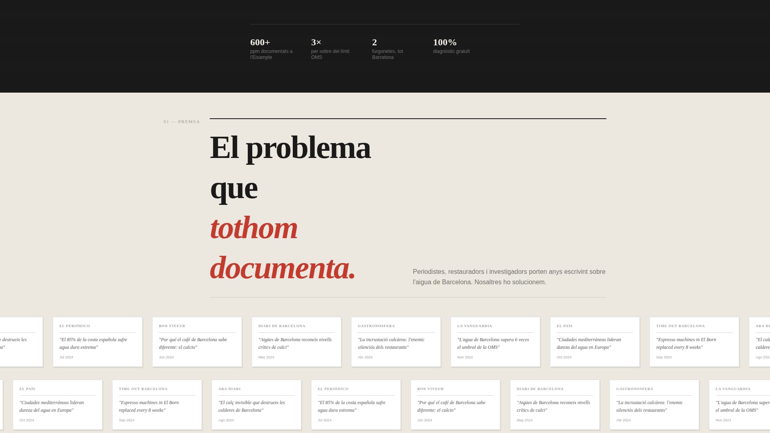770x433 pixels.
Task: Click "Abr 2024" date in lower-row Gastronosfera card
Action: coord(623,420)
